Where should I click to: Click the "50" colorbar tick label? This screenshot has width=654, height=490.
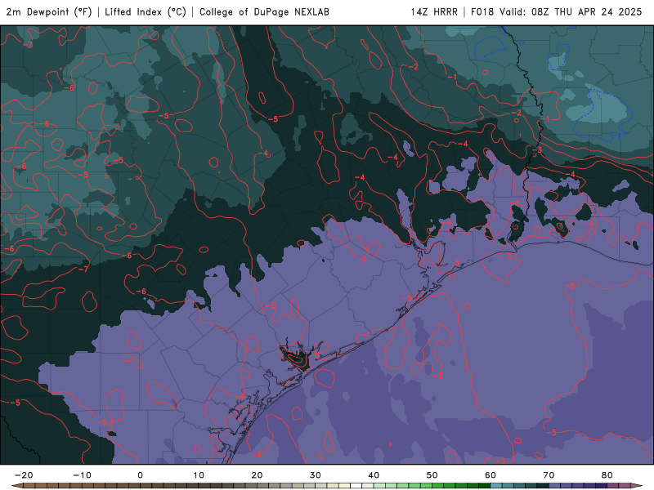click(x=432, y=475)
